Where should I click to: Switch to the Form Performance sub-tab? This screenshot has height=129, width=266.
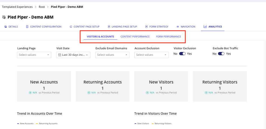[x=168, y=37]
